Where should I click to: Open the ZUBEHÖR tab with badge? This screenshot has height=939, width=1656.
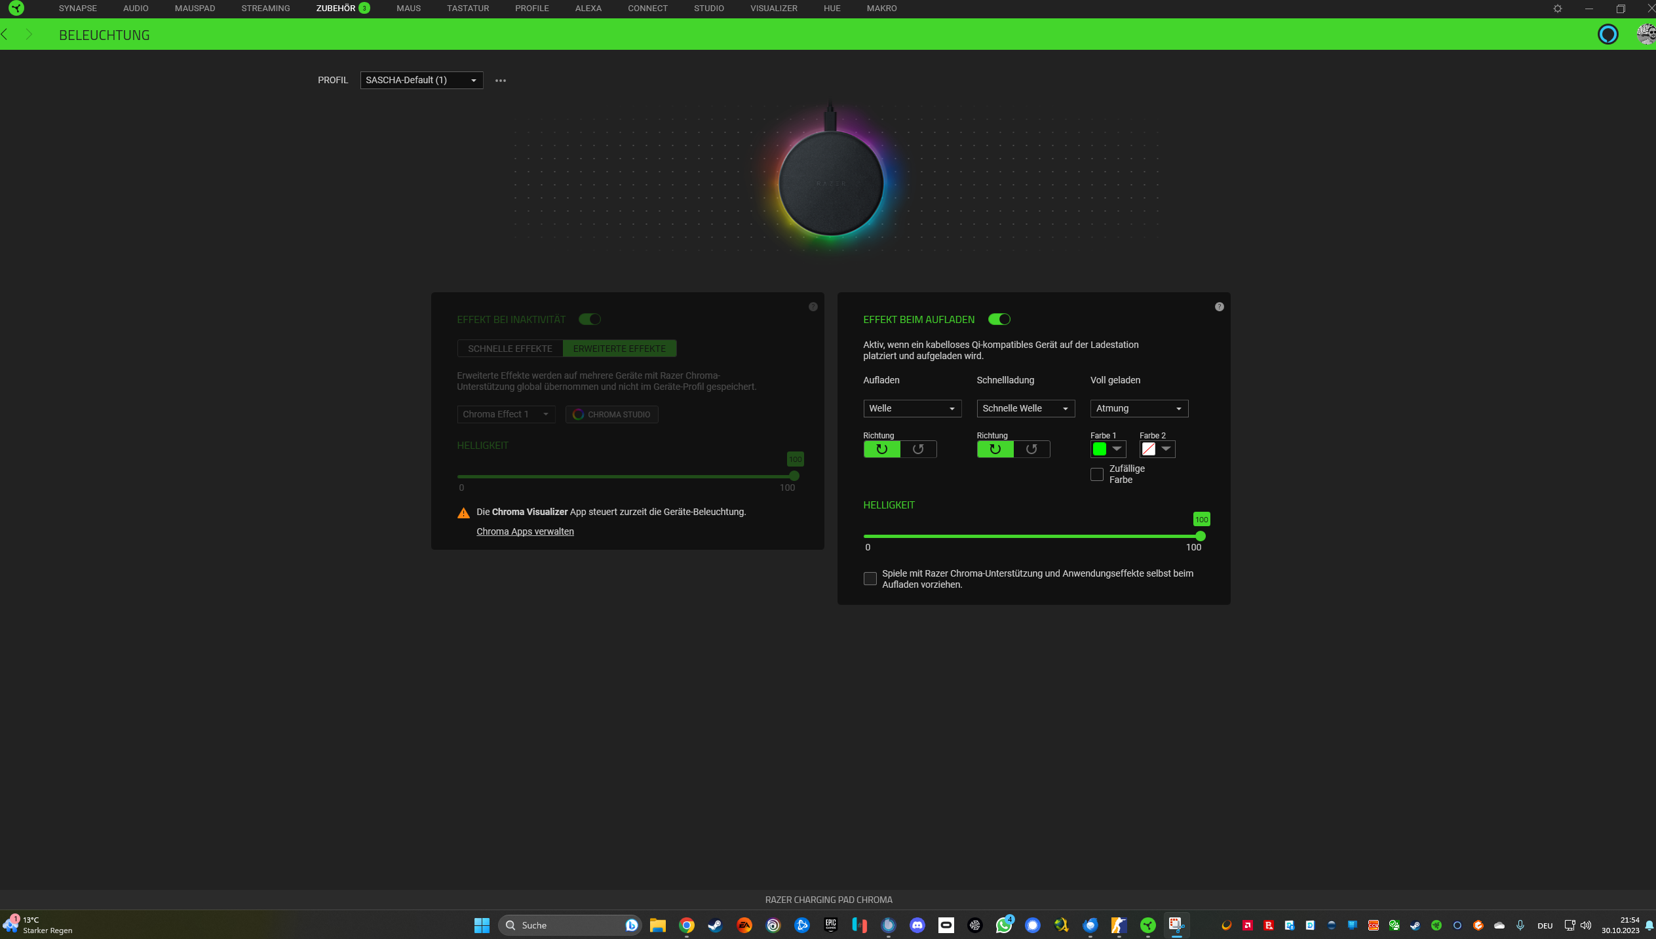[343, 9]
